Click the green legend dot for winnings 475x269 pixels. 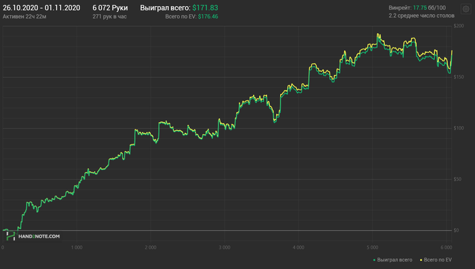pyautogui.click(x=375, y=260)
